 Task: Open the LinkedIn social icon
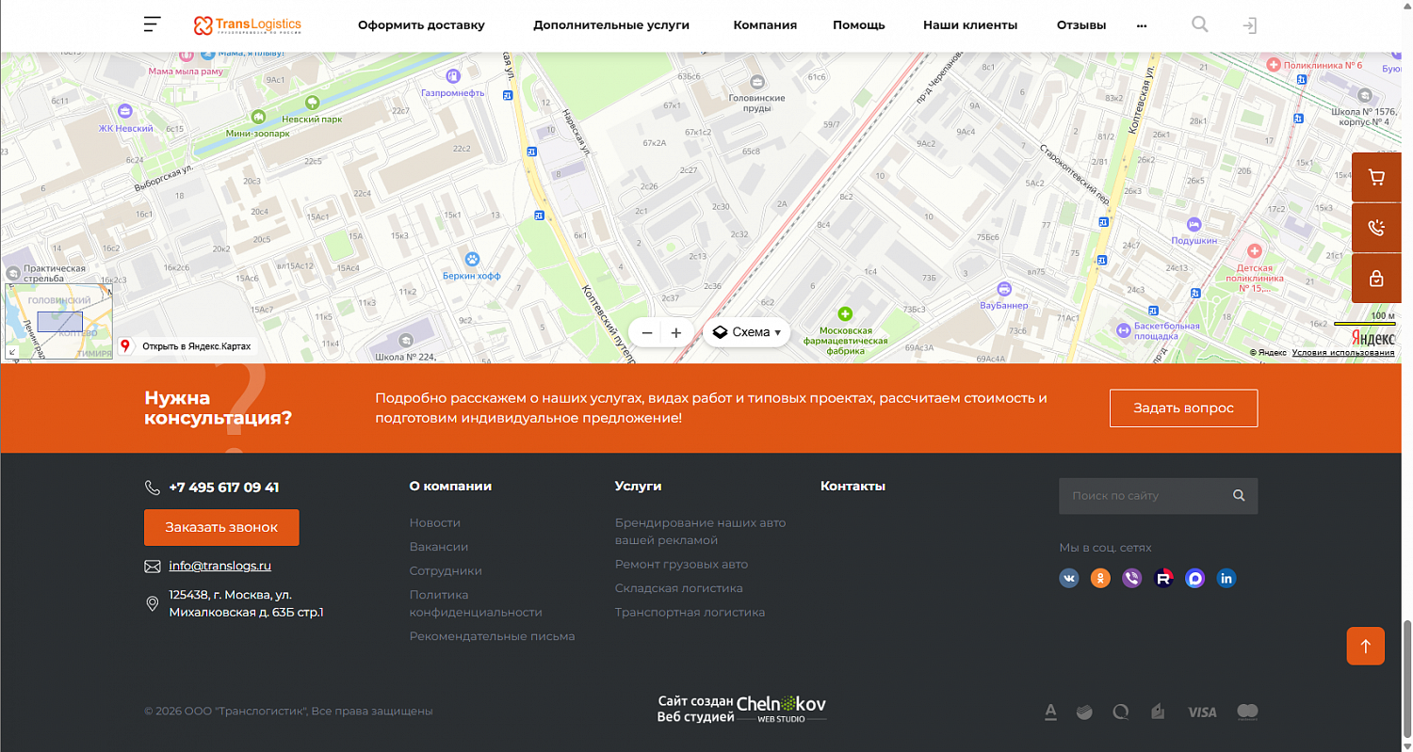(1226, 578)
